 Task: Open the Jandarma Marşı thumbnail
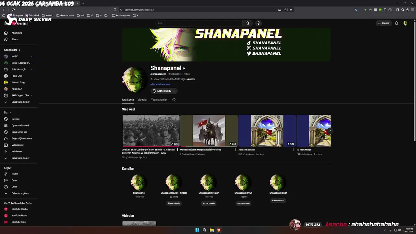[267, 131]
